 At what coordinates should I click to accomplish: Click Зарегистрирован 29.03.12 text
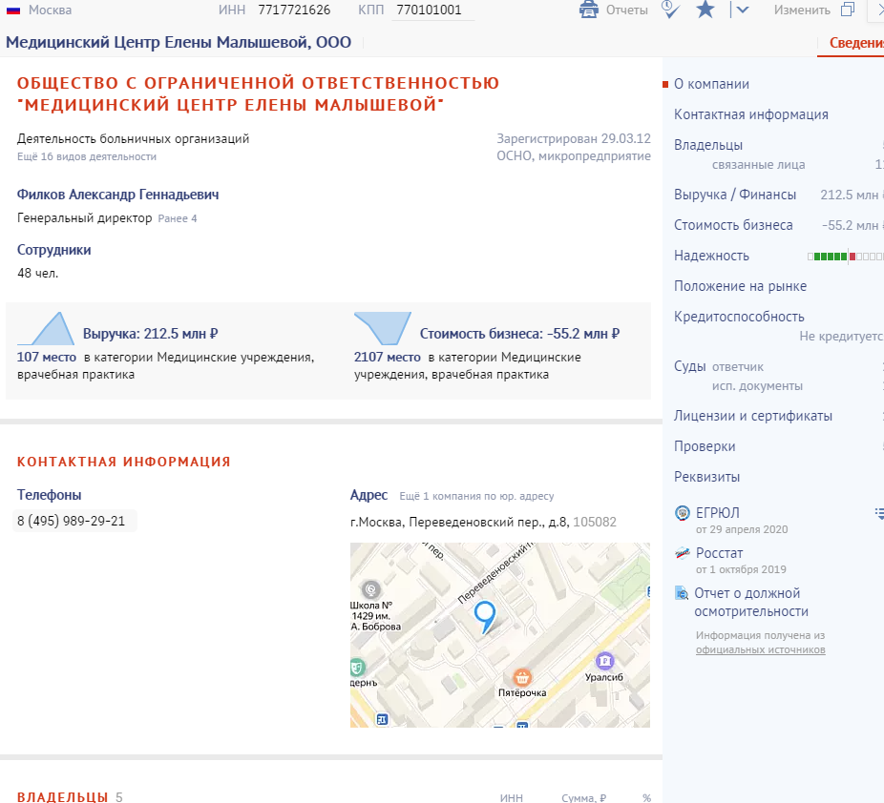[x=574, y=138]
